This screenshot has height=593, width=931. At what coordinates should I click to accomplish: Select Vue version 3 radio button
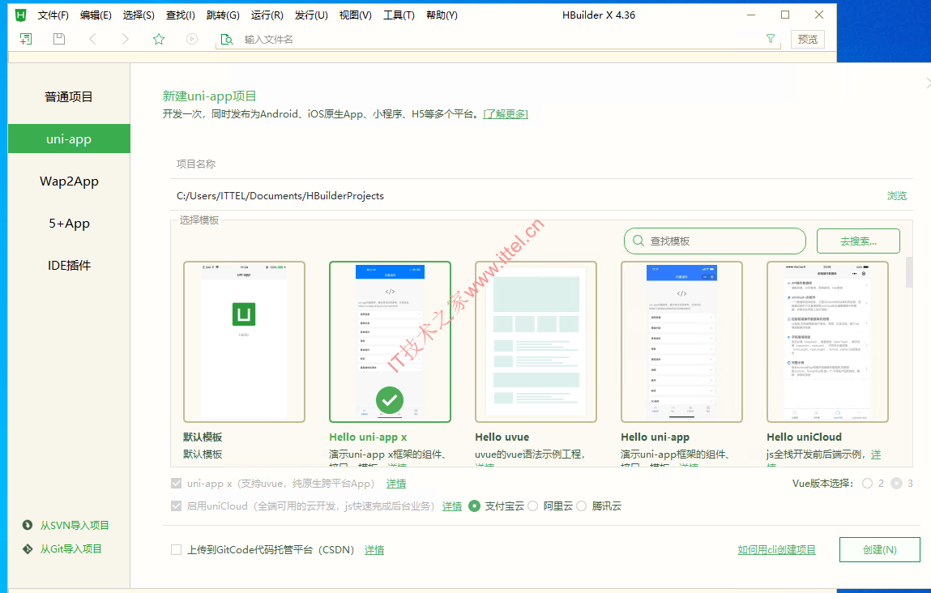click(896, 483)
